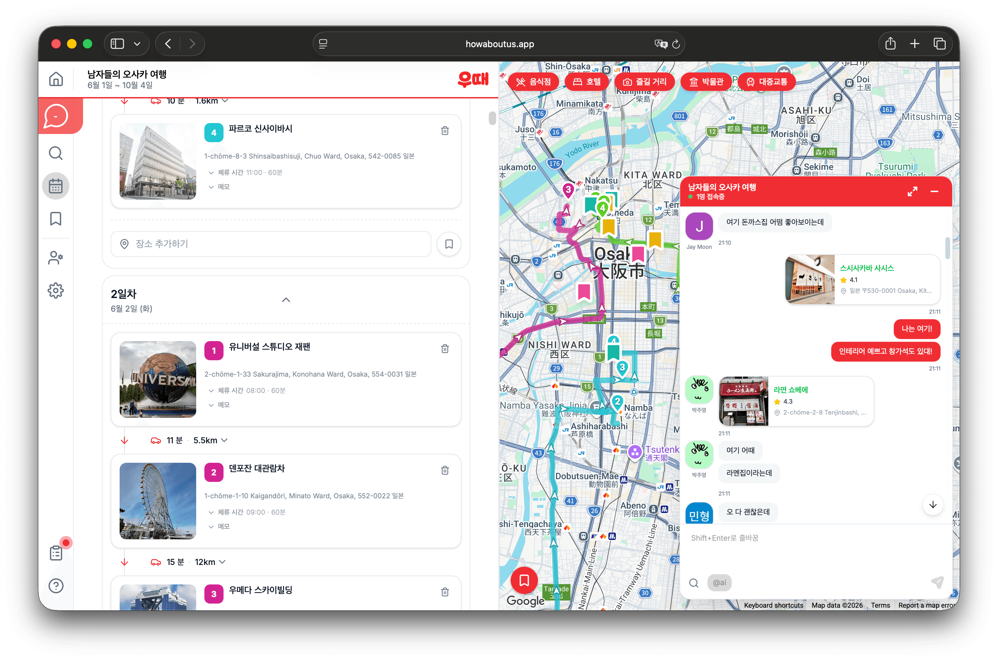Screen dimensions: 998x661
Task: Click the search icon in chat input
Action: [x=694, y=583]
